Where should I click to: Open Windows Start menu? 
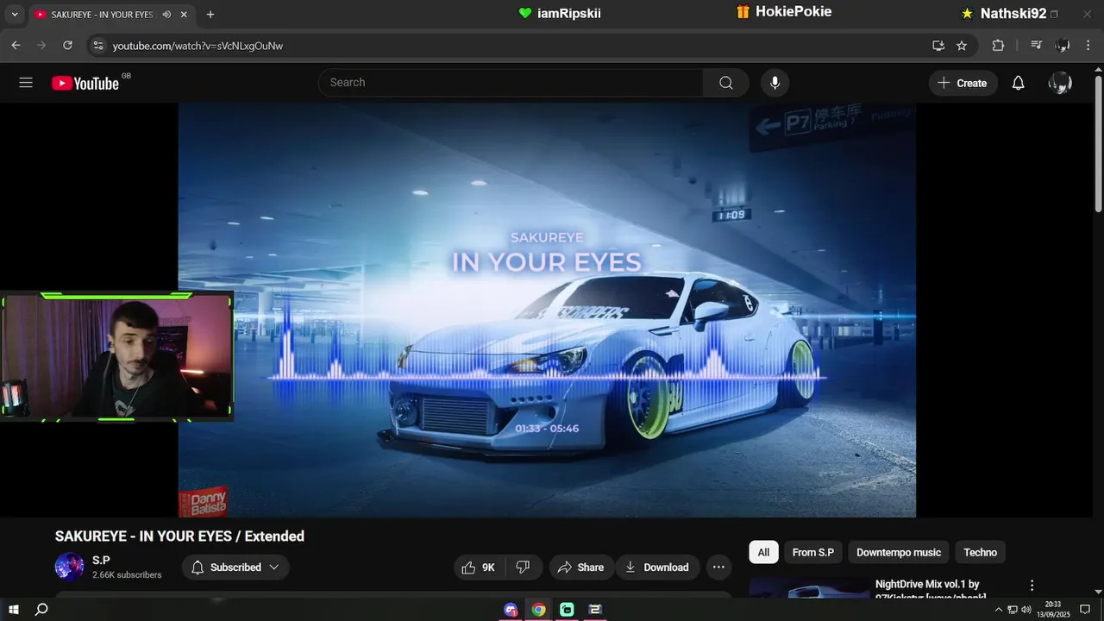click(x=14, y=610)
